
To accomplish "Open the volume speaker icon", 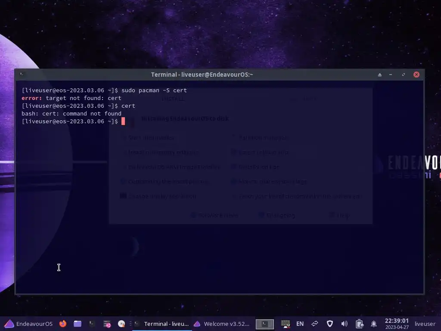I will point(344,324).
